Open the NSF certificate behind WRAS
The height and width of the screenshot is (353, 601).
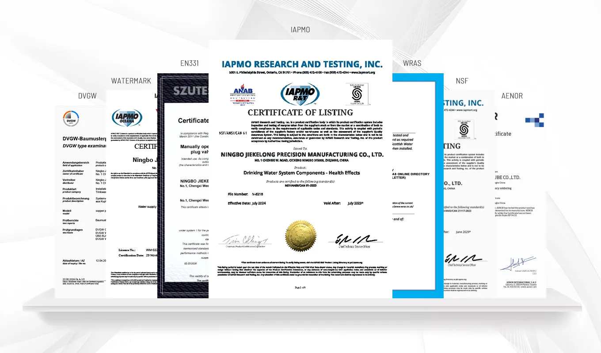click(469, 193)
